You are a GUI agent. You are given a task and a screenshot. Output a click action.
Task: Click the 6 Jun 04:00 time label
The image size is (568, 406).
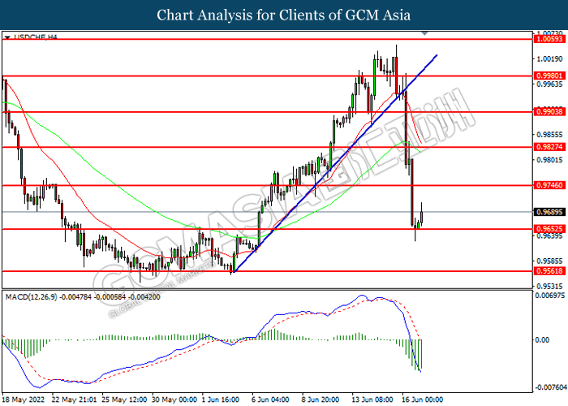tap(270, 400)
